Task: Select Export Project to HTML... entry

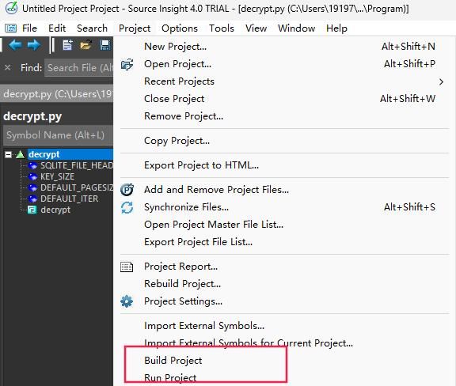Action: (x=284, y=165)
